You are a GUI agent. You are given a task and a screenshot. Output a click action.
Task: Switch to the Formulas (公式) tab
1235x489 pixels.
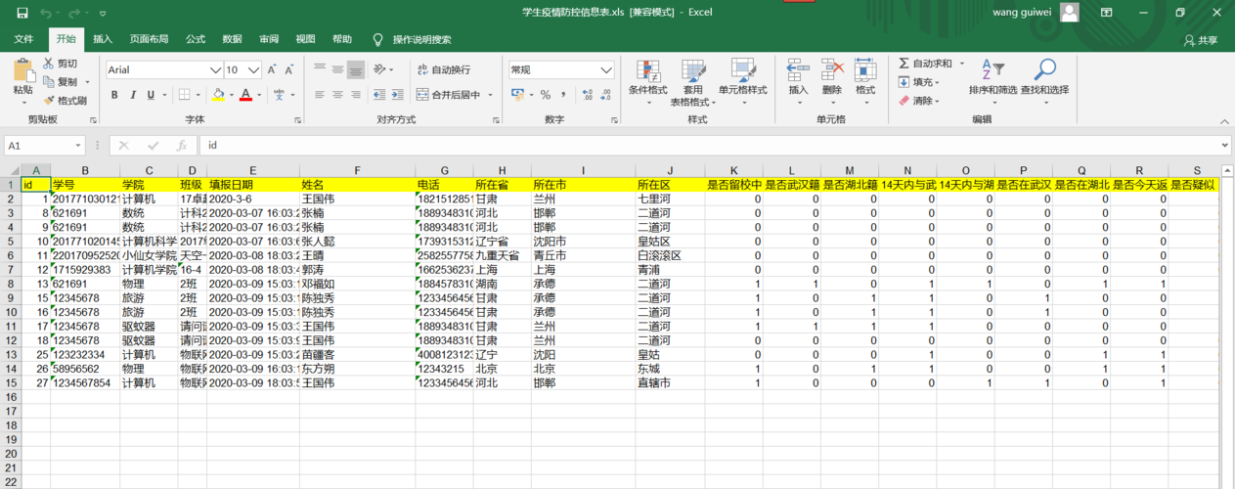pyautogui.click(x=196, y=39)
